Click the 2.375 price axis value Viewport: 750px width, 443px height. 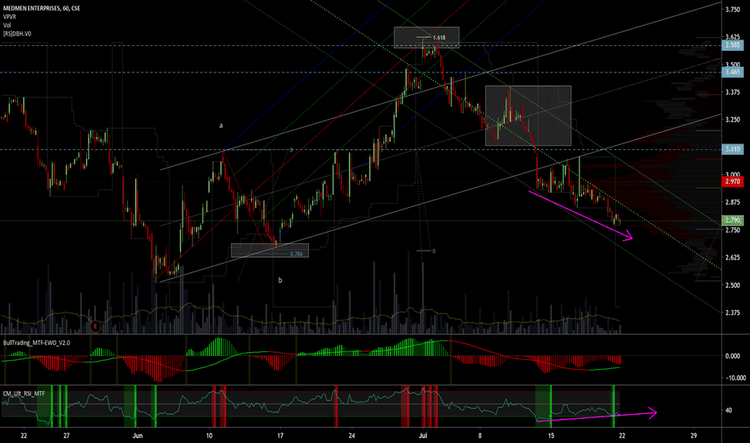pyautogui.click(x=733, y=313)
